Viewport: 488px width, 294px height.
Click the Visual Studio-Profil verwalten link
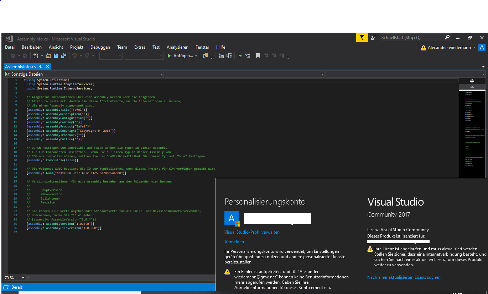tap(252, 232)
